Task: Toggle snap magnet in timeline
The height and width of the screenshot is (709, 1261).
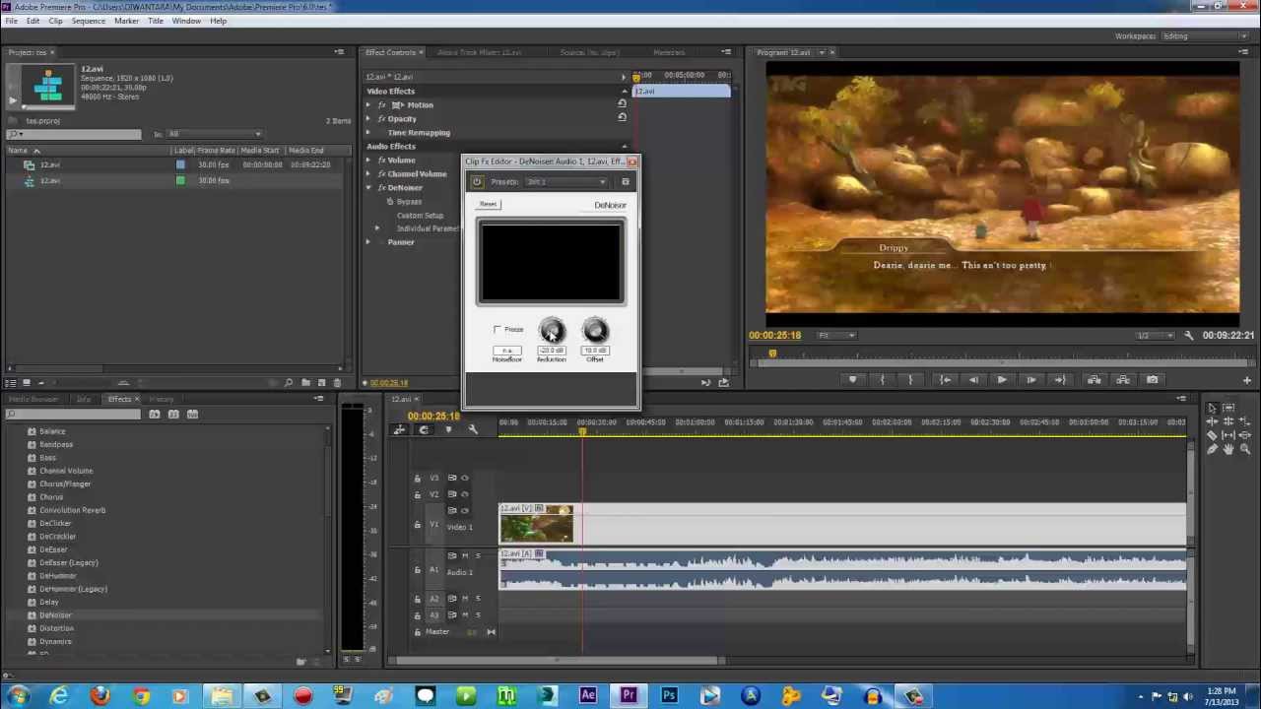Action: (x=424, y=429)
